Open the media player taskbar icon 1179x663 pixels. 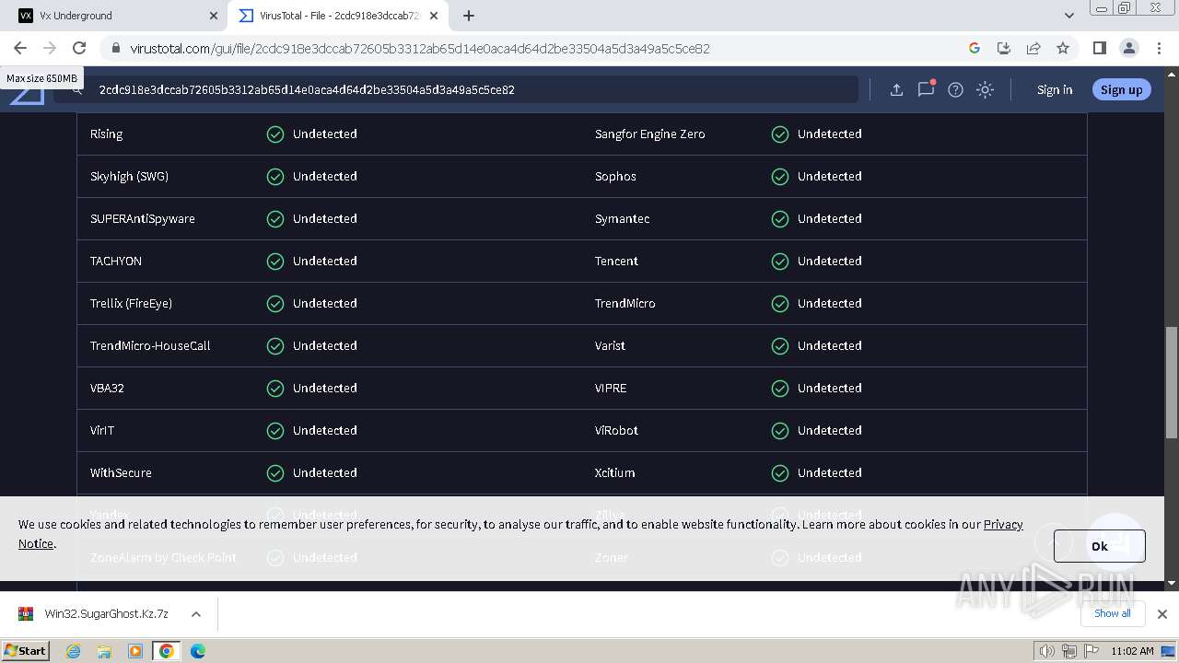135,651
